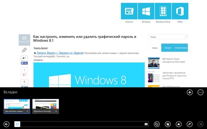207x129 pixels.
Task: Open page tools wrench button
Action: pos(190,124)
